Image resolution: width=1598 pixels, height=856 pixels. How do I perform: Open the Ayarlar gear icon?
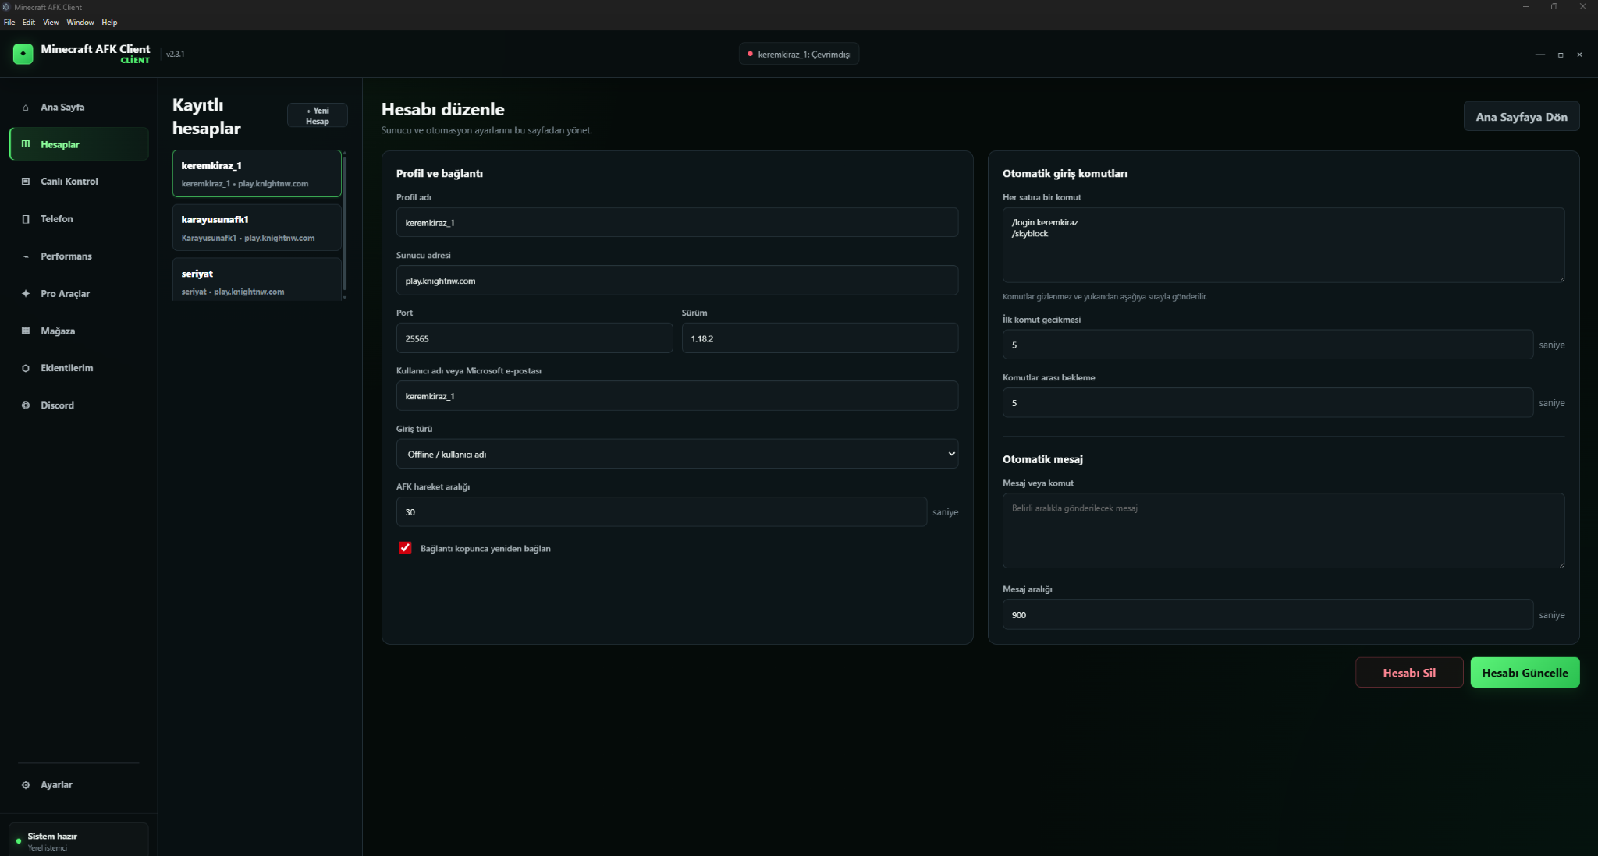[x=26, y=785]
